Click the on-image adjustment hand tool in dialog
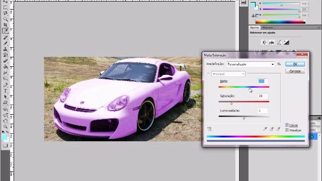 click(209, 129)
